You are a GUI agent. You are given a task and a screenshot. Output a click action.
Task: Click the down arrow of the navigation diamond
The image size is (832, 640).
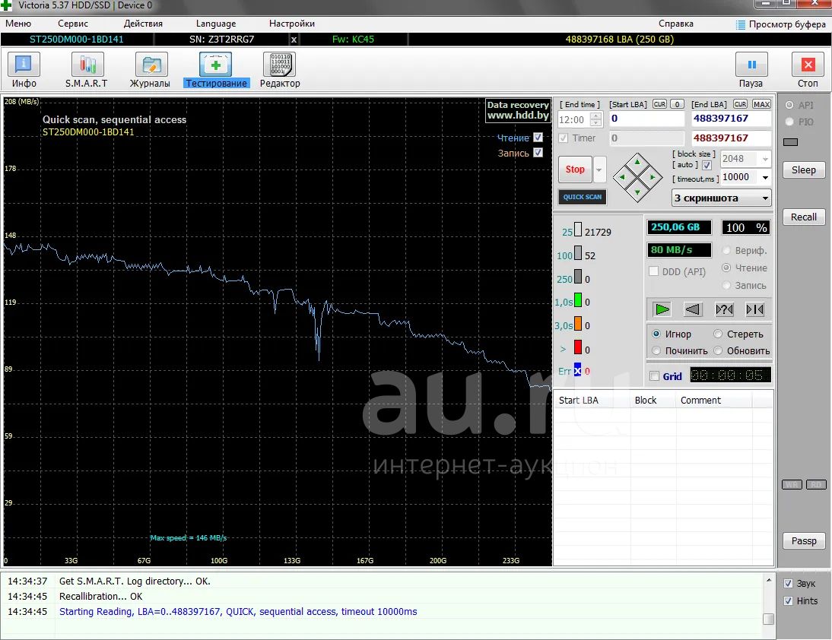coord(637,192)
